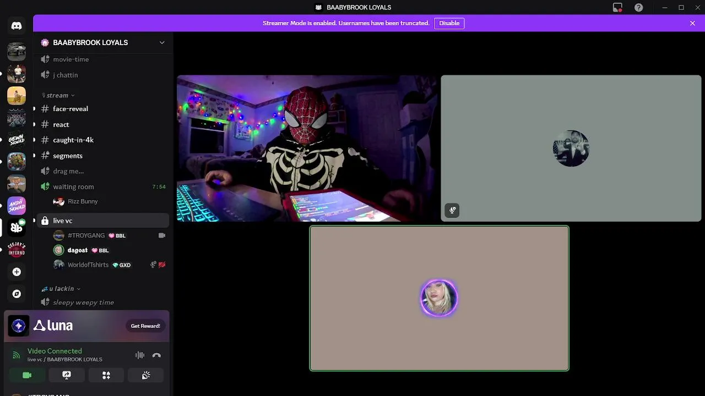
Task: Dismiss the Streamer Mode banner
Action: tap(692, 23)
